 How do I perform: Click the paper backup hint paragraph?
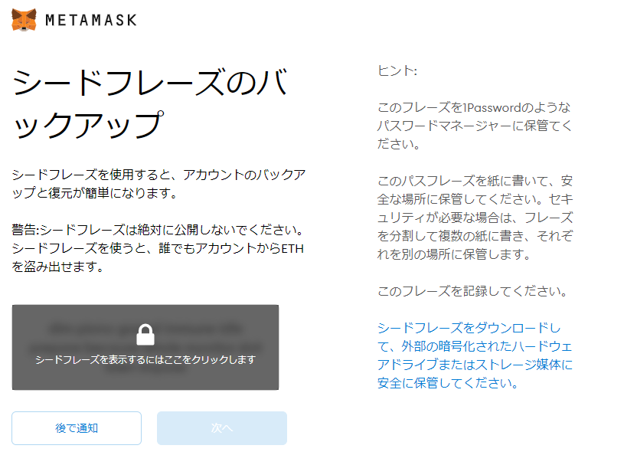475,218
